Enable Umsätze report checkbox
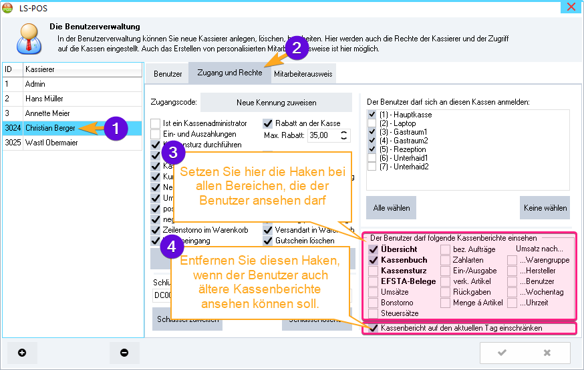 [x=374, y=292]
